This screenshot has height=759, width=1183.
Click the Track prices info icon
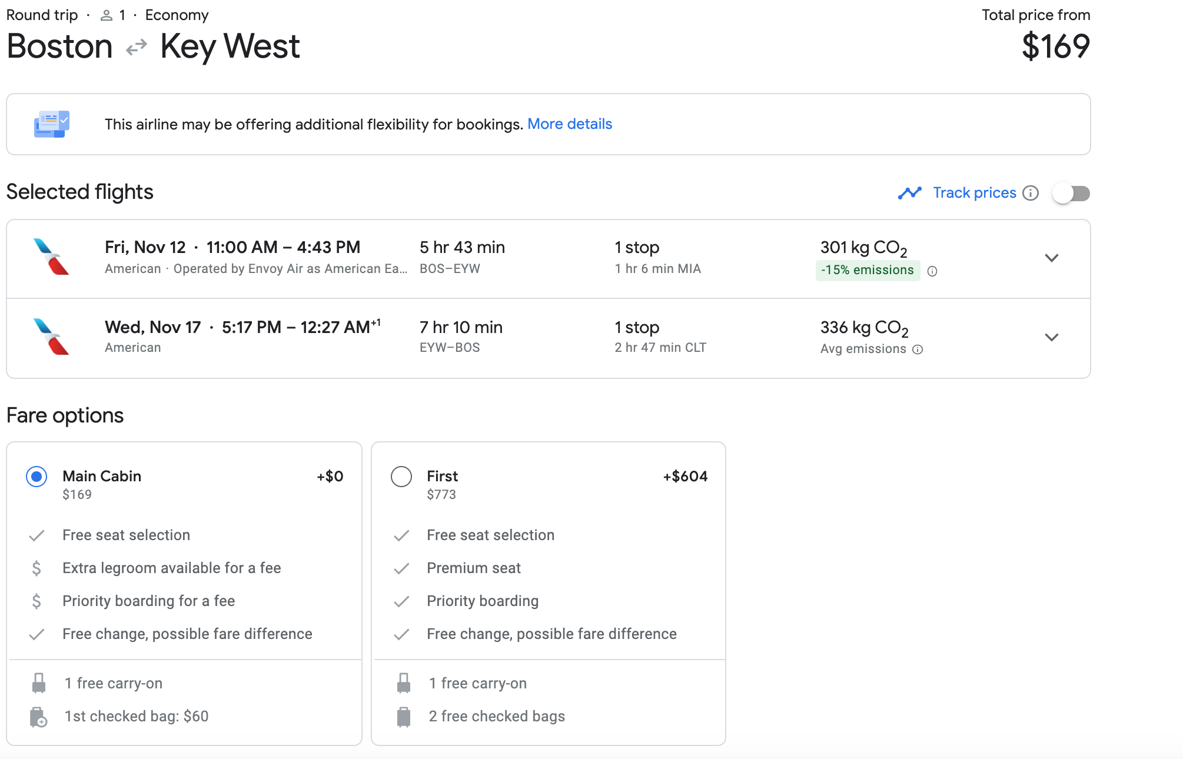(x=1031, y=193)
